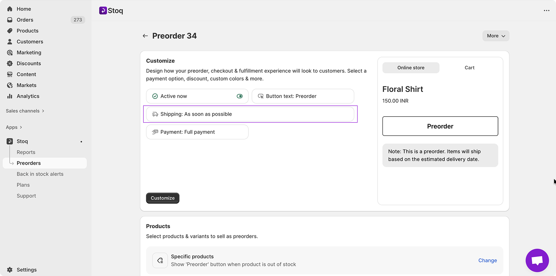Viewport: 556px width, 276px height.
Task: Click the Discounts badge icon
Action: pos(10,63)
